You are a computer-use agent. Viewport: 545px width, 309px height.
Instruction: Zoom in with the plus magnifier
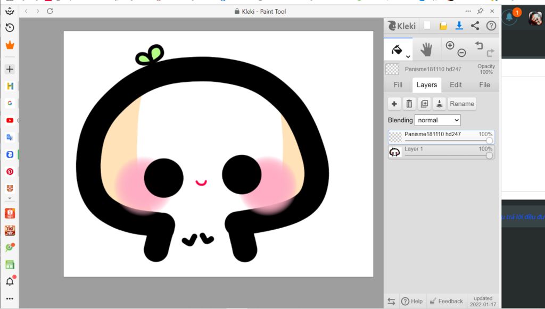[x=450, y=45]
